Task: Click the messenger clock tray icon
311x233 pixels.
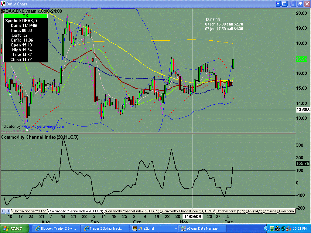Action: 289,229
